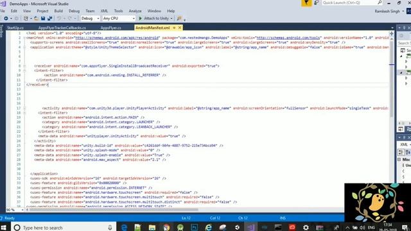411x231 pixels.
Task: Click the Redo arrow icon
Action: (x=69, y=19)
